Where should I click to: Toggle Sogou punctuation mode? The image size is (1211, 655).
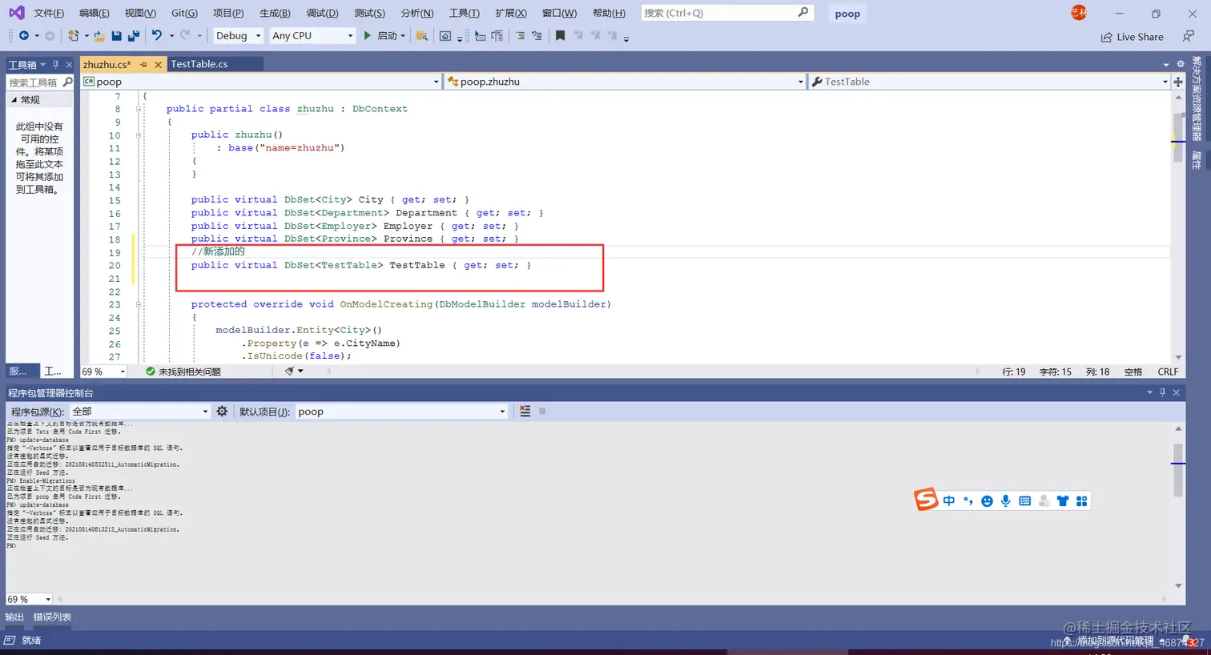[x=968, y=500]
